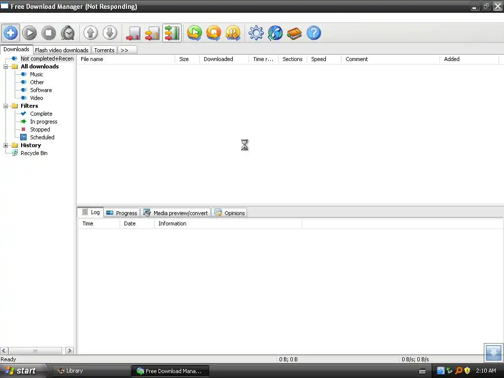Move download down with the down arrow
This screenshot has height=378, width=504.
coord(110,33)
